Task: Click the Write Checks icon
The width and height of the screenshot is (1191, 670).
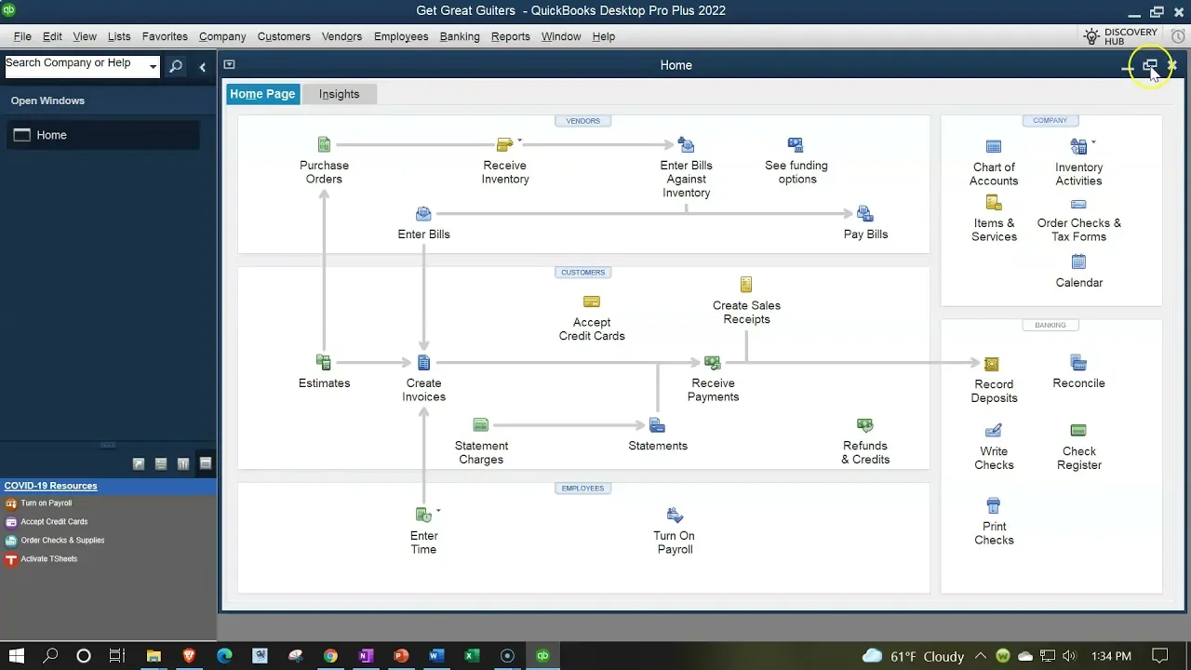Action: [994, 431]
